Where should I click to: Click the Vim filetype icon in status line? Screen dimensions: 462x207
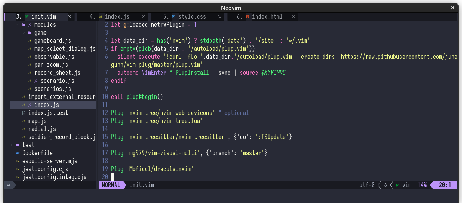(398, 185)
